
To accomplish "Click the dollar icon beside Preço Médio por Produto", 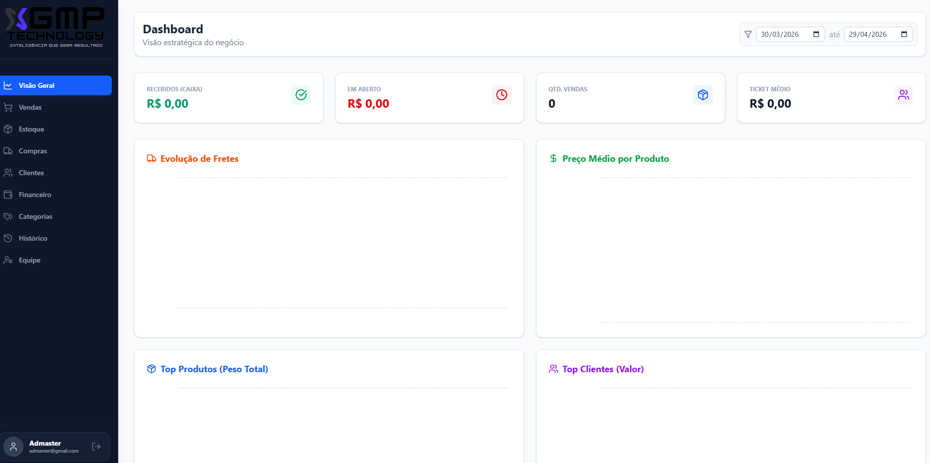I will 553,158.
